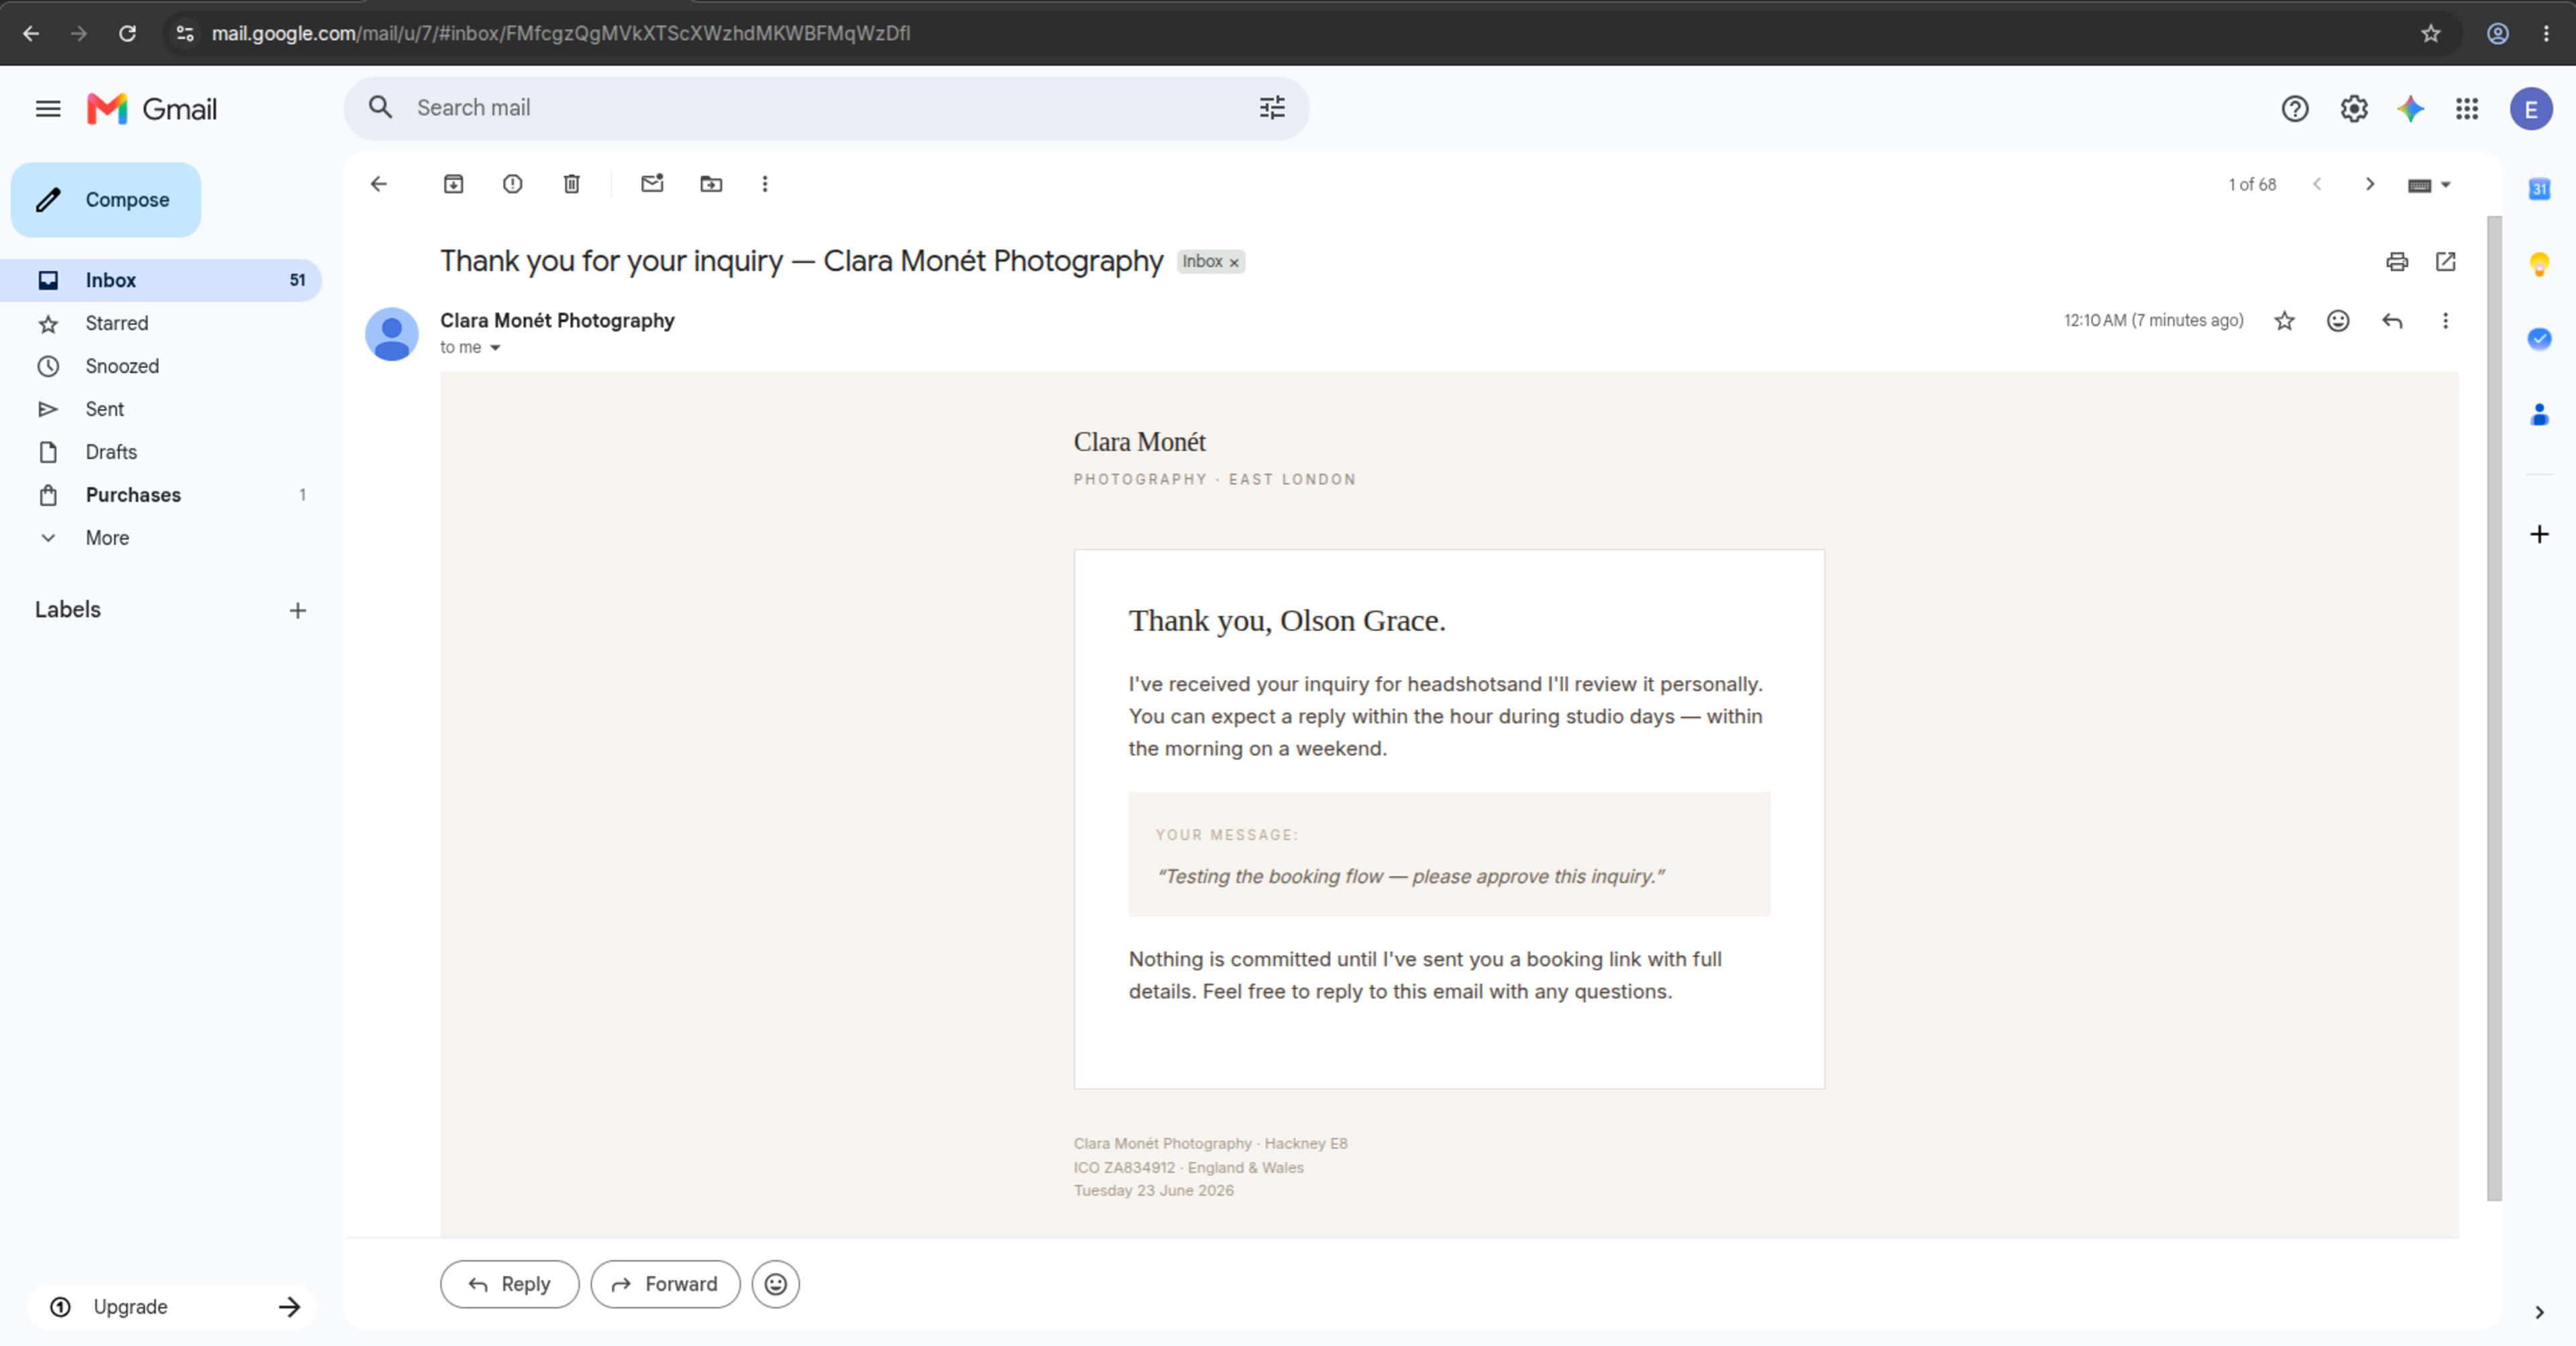2576x1346 pixels.
Task: Go to the newer email arrow
Action: coord(2317,184)
